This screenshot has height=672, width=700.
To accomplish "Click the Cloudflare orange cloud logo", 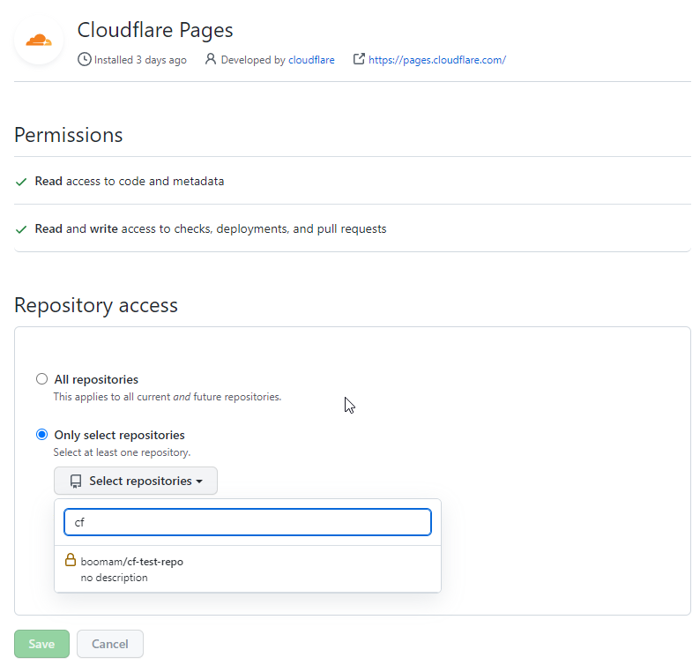I will pyautogui.click(x=39, y=40).
